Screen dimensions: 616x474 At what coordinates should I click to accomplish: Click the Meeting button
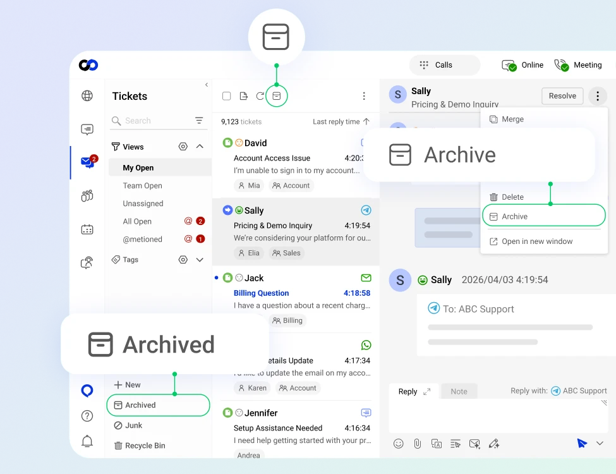click(x=578, y=65)
